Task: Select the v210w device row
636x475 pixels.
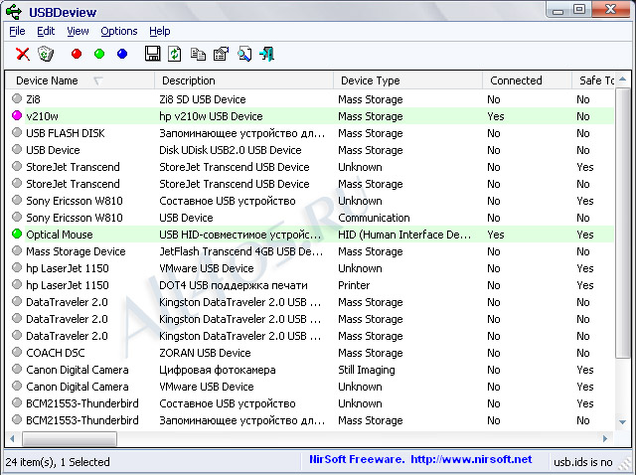Action: (x=311, y=116)
